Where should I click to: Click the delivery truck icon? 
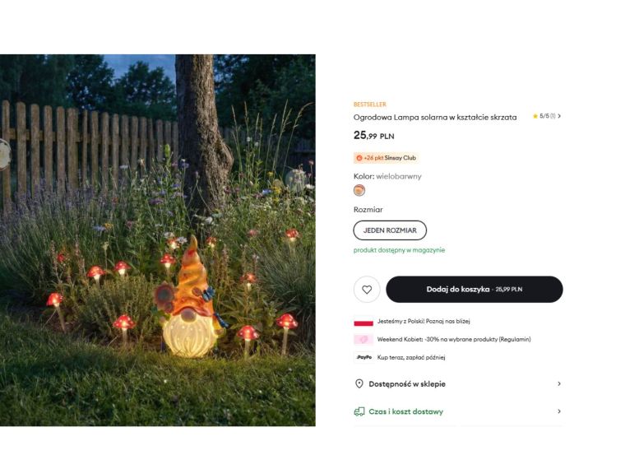coord(359,411)
